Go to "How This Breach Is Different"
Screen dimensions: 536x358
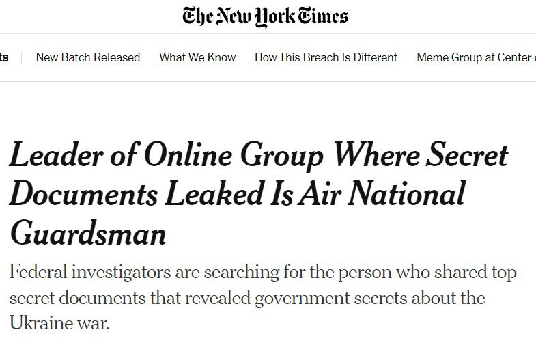click(326, 57)
